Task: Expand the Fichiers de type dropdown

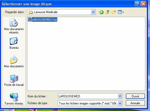Action: point(120,103)
